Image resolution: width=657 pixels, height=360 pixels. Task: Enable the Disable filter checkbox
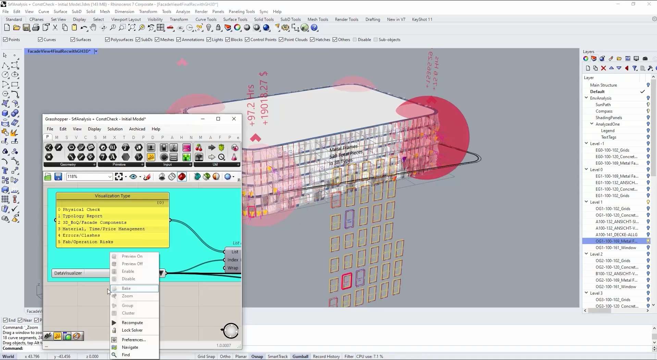click(x=355, y=40)
